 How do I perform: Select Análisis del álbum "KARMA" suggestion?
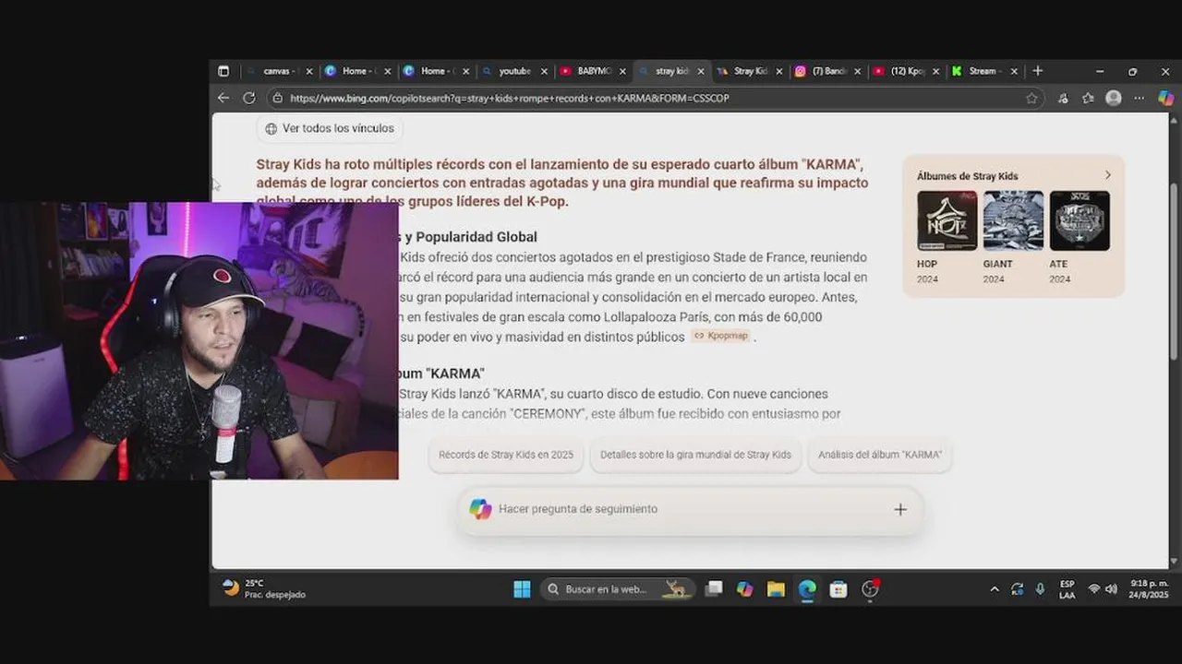click(880, 455)
